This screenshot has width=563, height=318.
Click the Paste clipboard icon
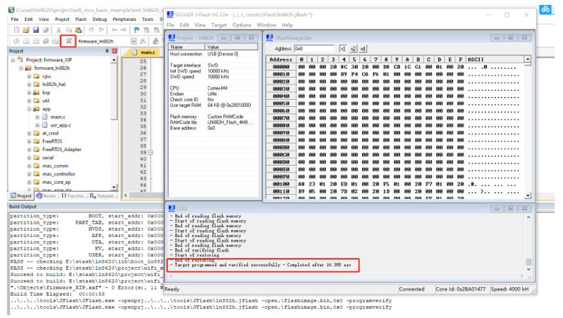[x=78, y=30]
